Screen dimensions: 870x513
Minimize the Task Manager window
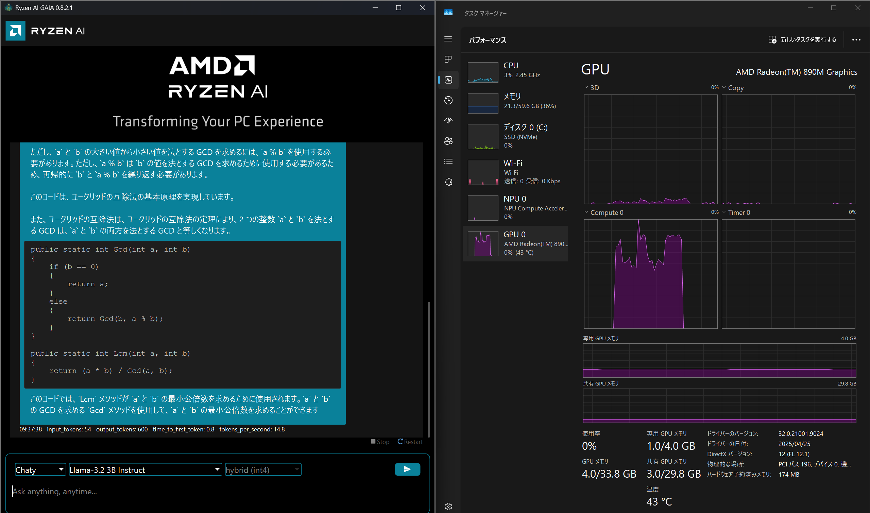(810, 7)
